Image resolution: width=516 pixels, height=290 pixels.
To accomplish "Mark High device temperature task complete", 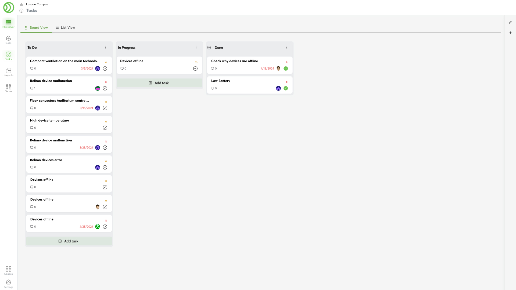I will coord(105,128).
